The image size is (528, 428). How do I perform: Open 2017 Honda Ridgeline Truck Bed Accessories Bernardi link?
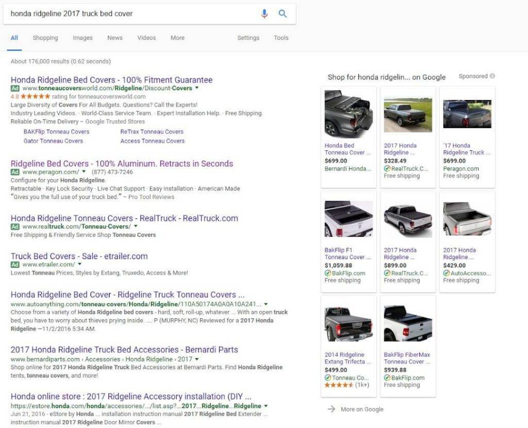pyautogui.click(x=124, y=350)
